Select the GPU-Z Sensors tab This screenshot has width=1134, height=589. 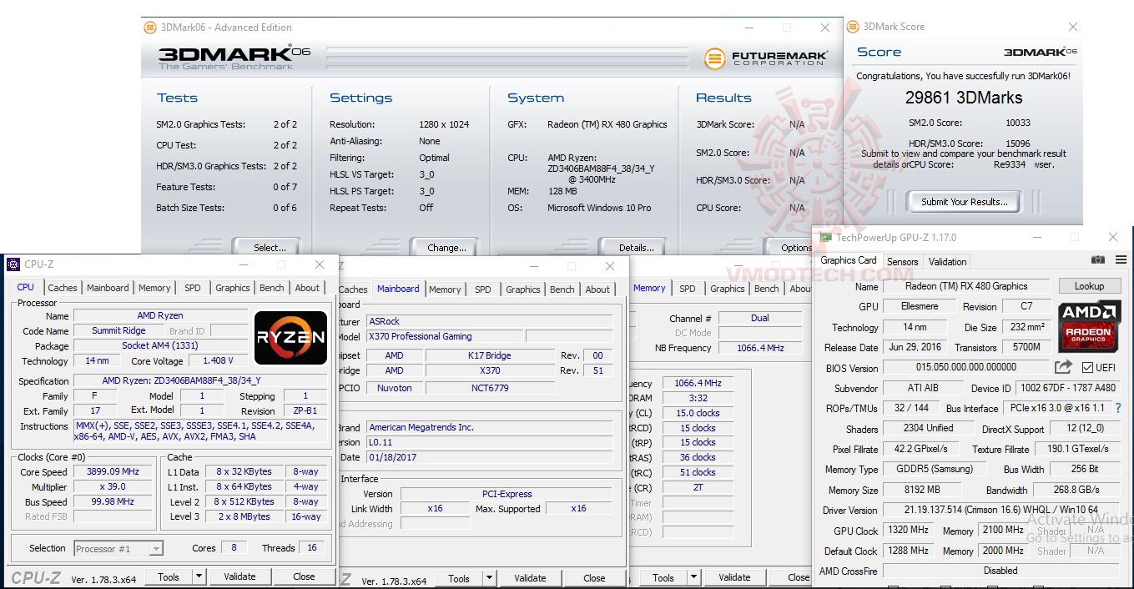[x=902, y=261]
